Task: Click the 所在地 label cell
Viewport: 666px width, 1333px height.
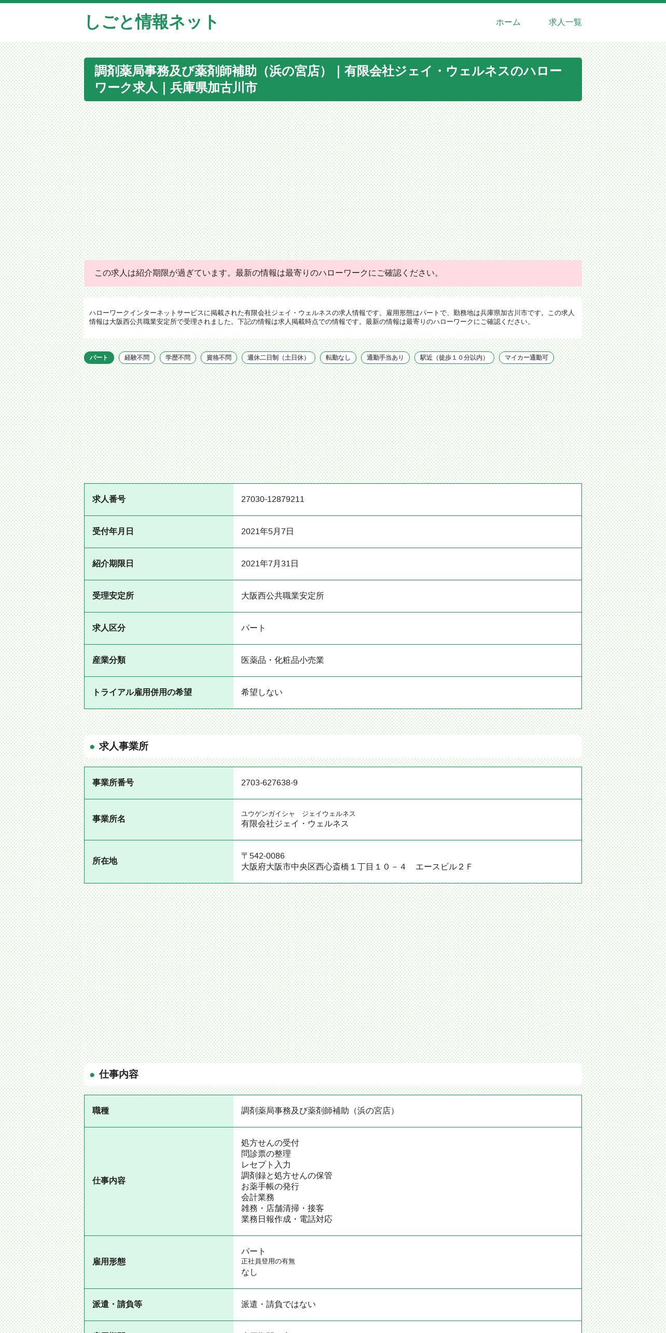Action: pyautogui.click(x=159, y=862)
